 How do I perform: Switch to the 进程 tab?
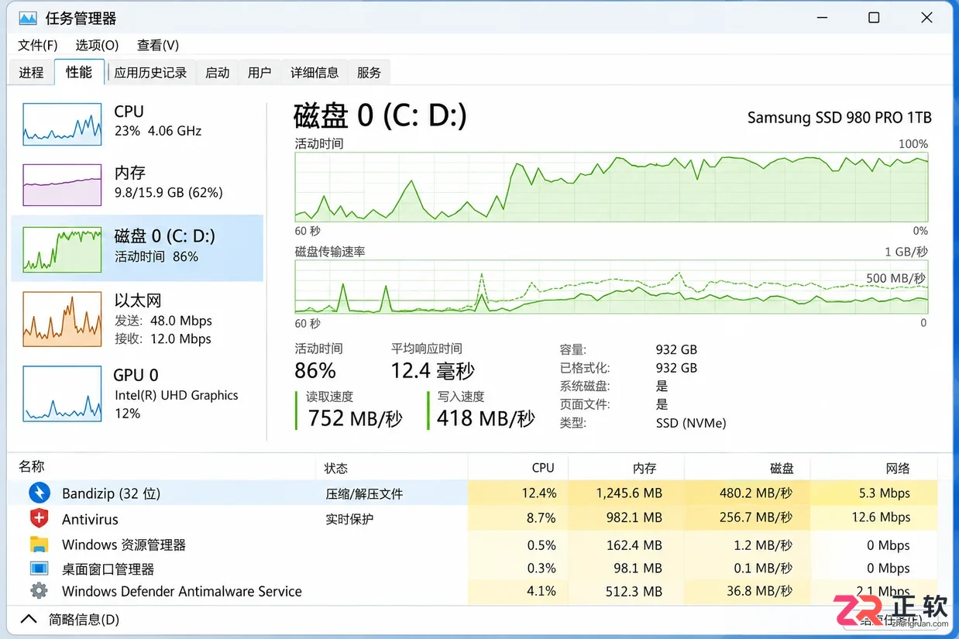31,72
